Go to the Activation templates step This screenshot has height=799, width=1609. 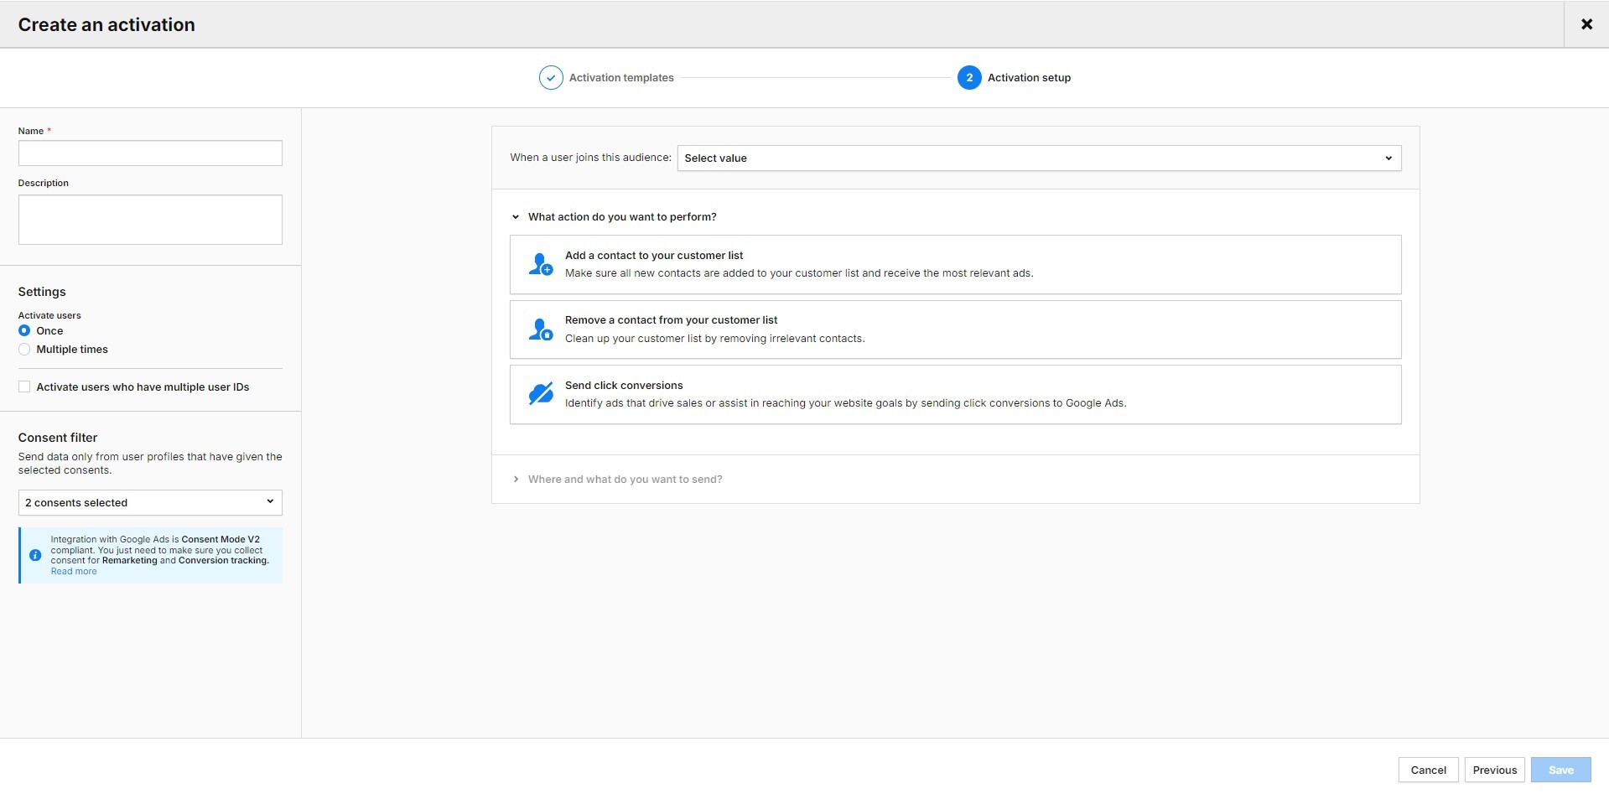coord(620,77)
